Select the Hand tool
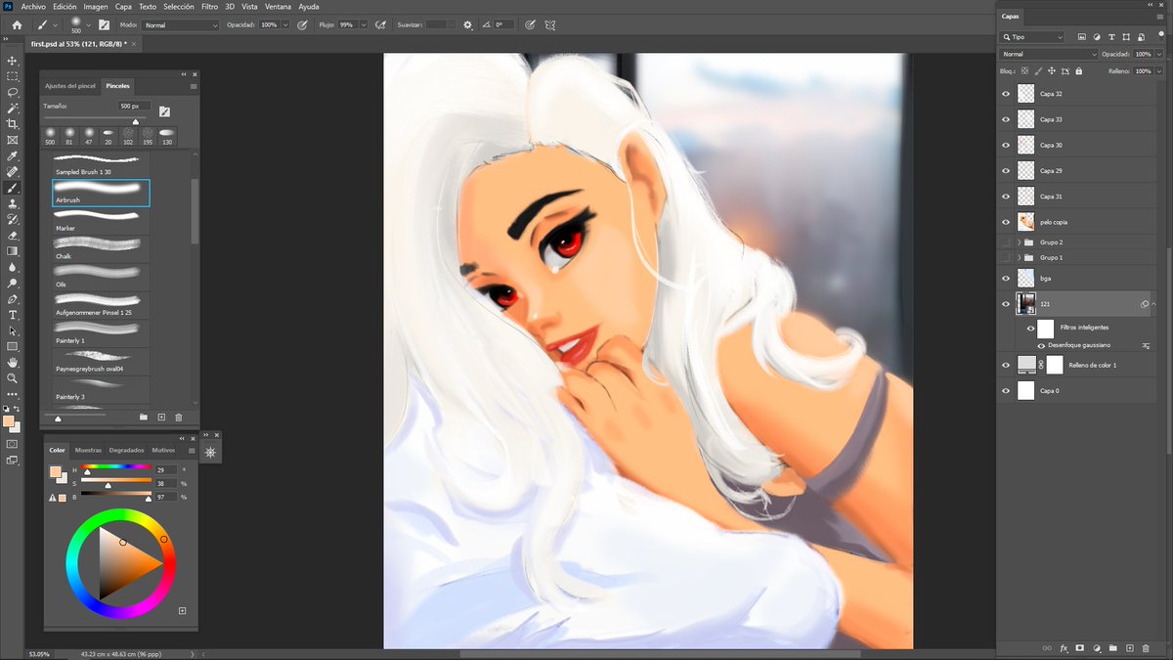Viewport: 1173px width, 660px height. [13, 362]
